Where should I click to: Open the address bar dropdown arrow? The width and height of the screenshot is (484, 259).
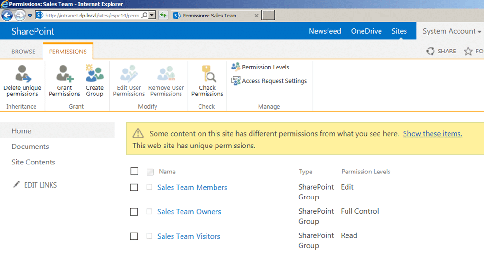pos(152,16)
